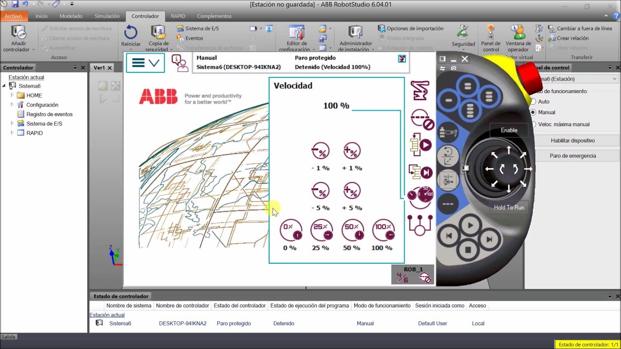Image resolution: width=621 pixels, height=349 pixels.
Task: Open the run mode quickset icon
Action: 420,145
